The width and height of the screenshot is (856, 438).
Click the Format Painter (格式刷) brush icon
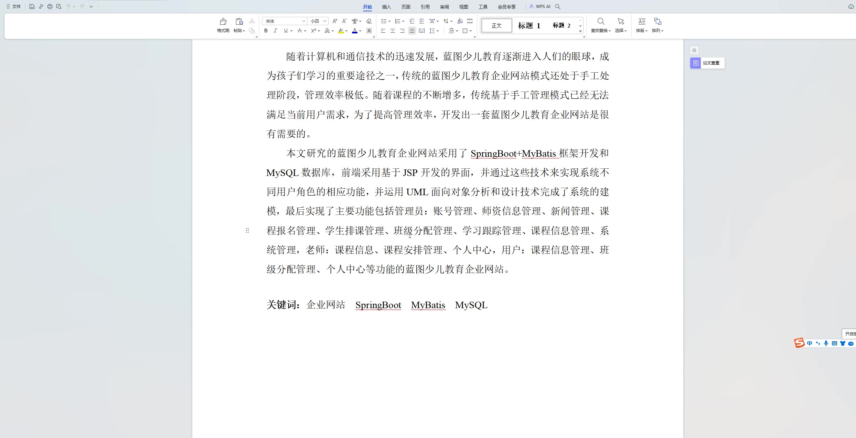(x=223, y=21)
